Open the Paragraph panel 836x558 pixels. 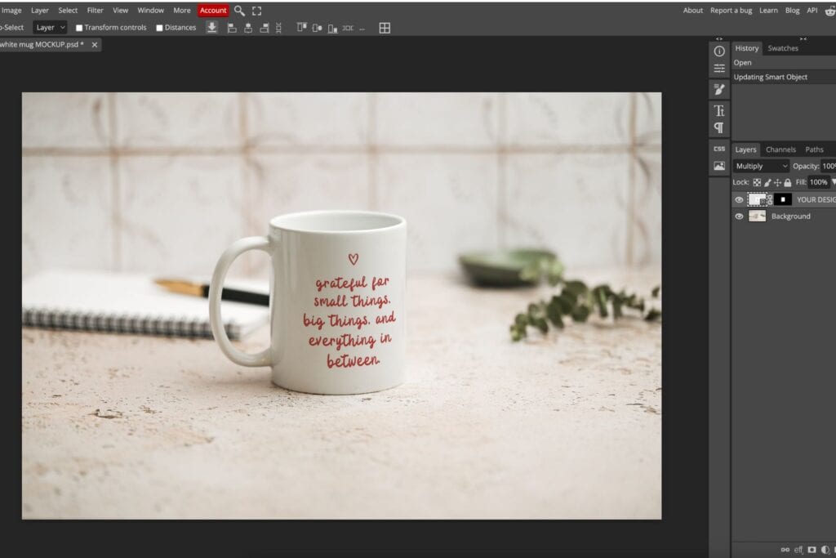[718, 128]
